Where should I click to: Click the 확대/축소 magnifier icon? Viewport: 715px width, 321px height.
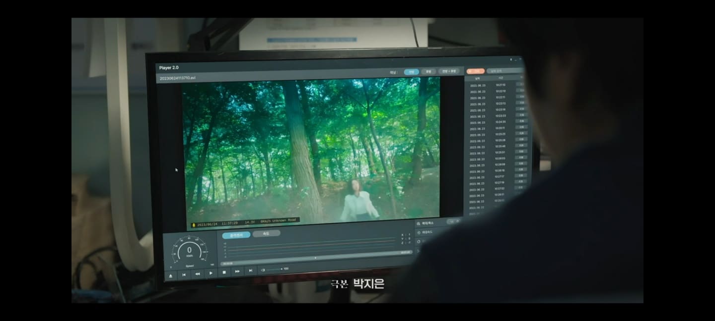pos(418,224)
